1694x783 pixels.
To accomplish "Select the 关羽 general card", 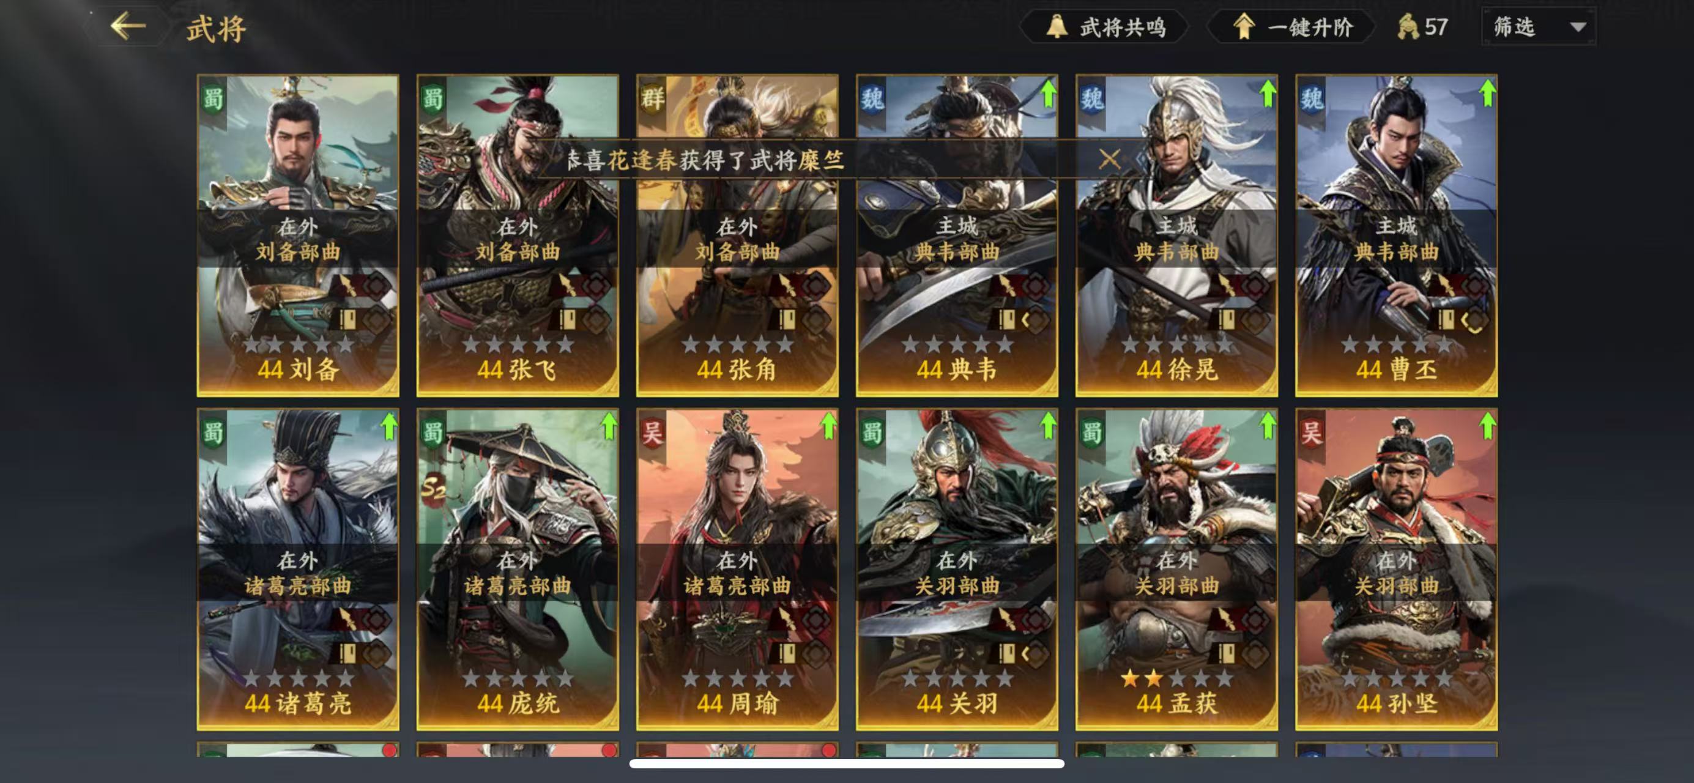I will click(x=957, y=570).
